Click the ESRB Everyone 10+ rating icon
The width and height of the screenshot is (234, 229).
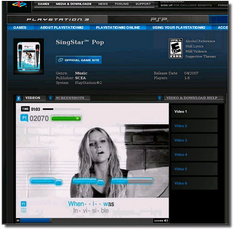click(176, 48)
